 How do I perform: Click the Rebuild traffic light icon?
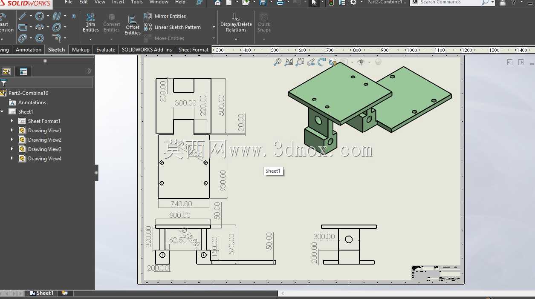[x=331, y=3]
